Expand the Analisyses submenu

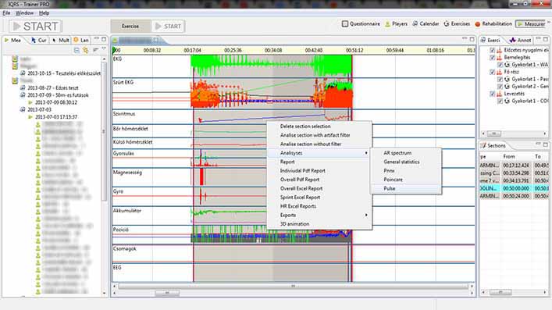[x=319, y=153]
